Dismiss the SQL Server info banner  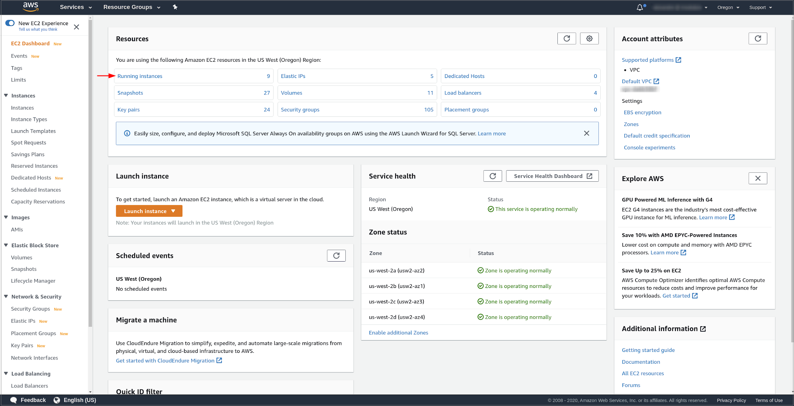pyautogui.click(x=586, y=133)
